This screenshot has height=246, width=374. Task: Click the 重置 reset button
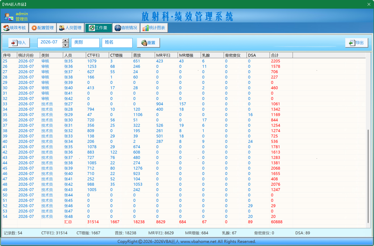click(148, 43)
